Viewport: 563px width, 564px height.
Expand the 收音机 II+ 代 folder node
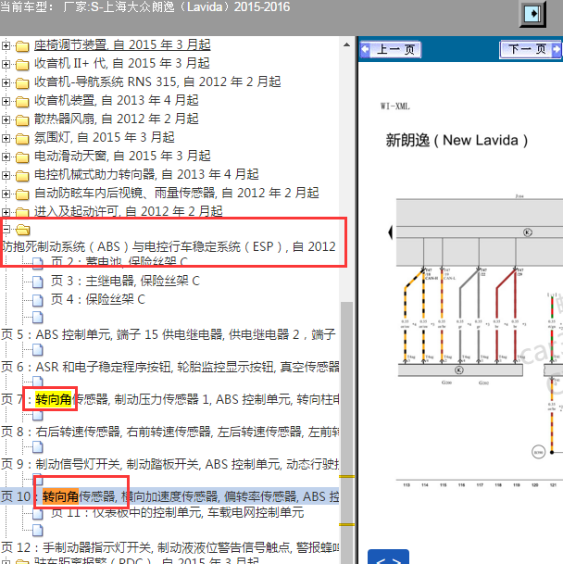(x=6, y=63)
